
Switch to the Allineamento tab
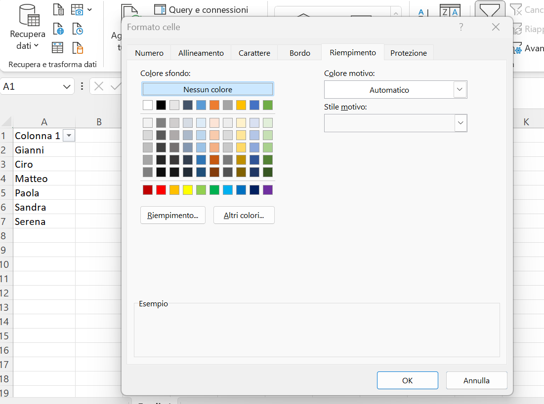pos(201,53)
